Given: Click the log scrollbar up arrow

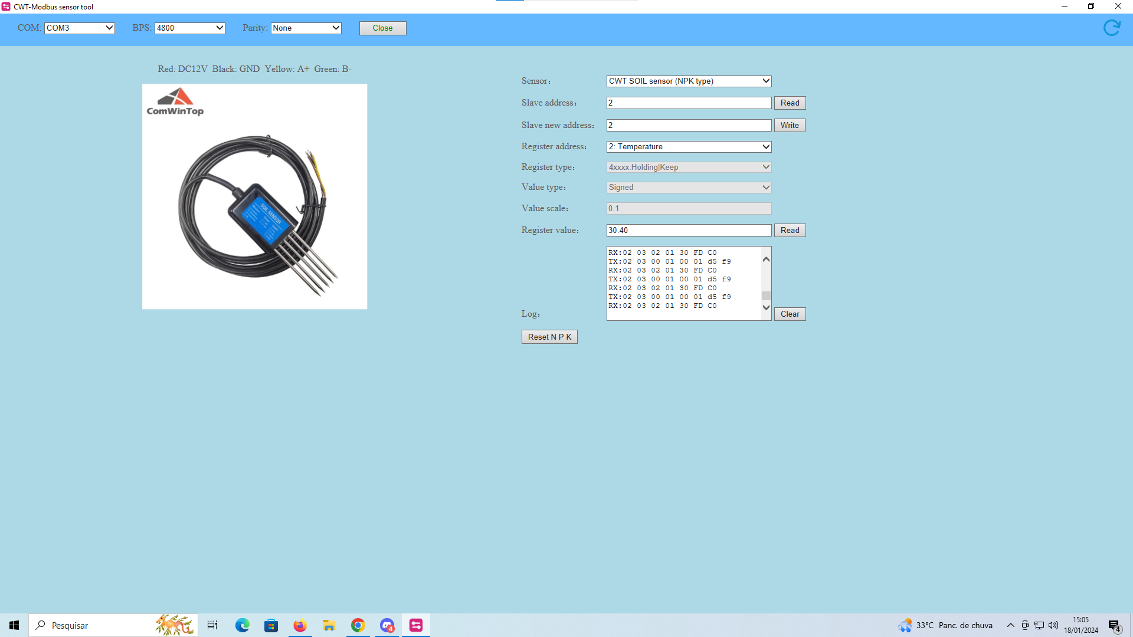Looking at the screenshot, I should coord(766,260).
